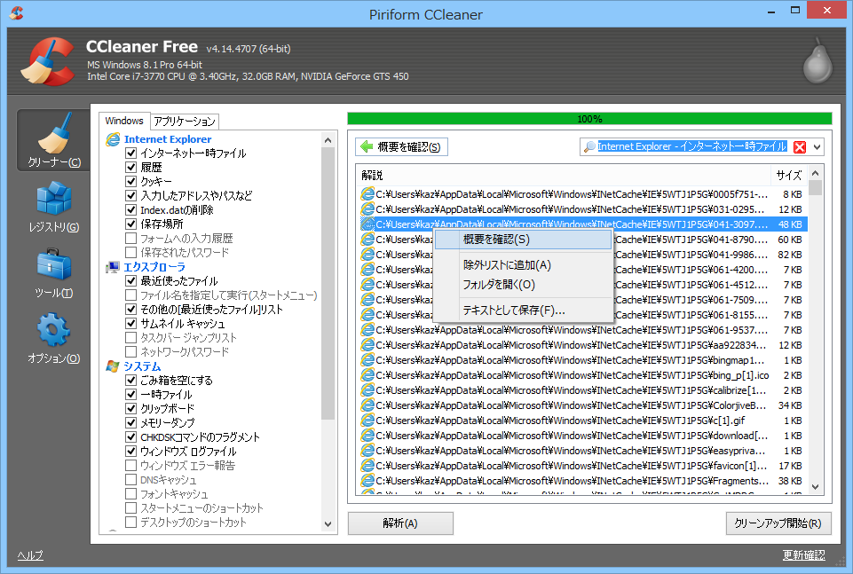Choose 除外リストに追加(A) in context menu

[x=524, y=264]
